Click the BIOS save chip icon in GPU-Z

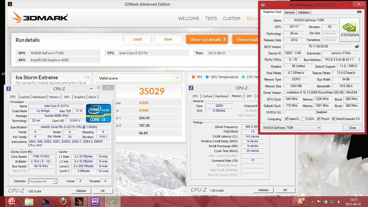tap(357, 46)
